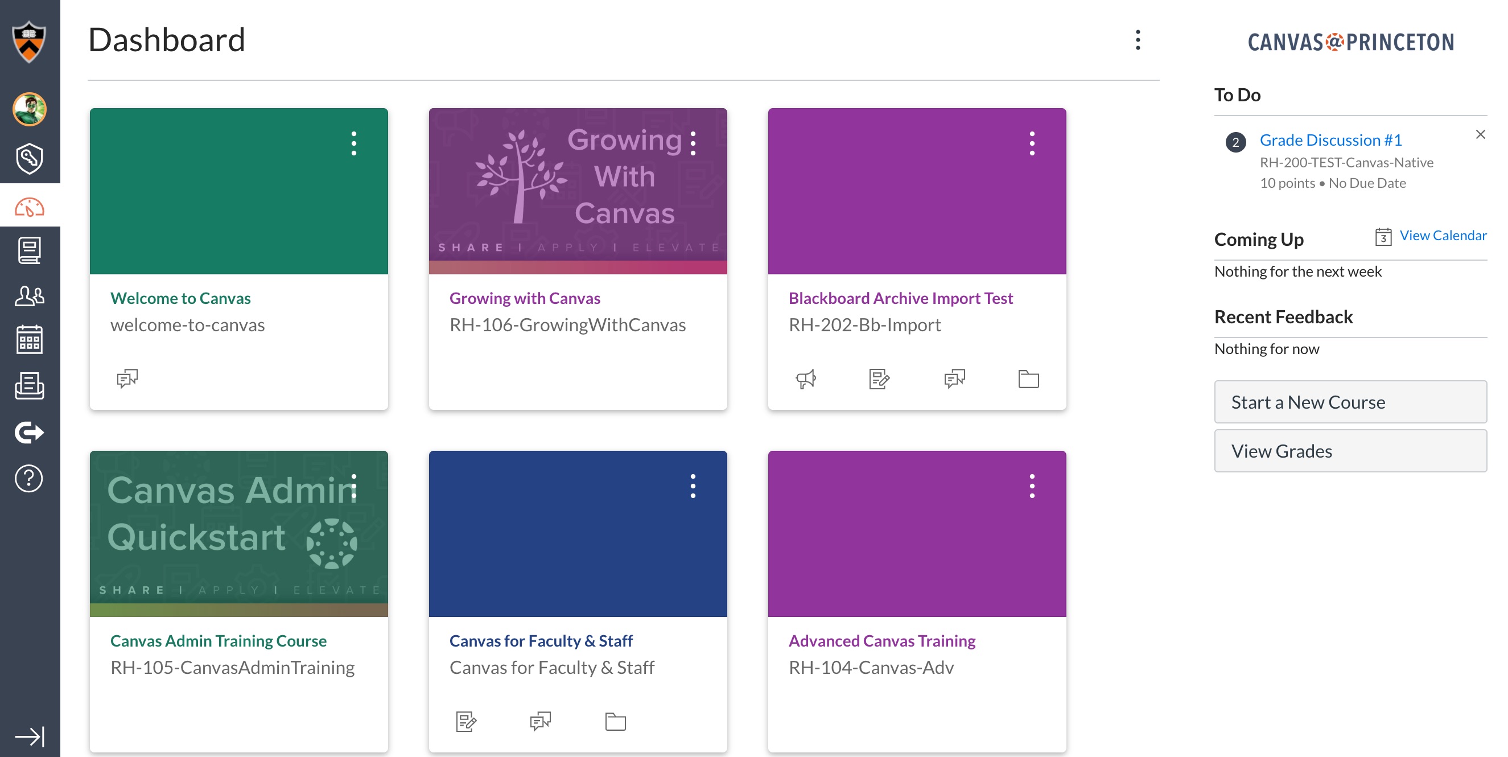Click Canvas for Faculty & Staff title
The width and height of the screenshot is (1508, 757).
(541, 640)
